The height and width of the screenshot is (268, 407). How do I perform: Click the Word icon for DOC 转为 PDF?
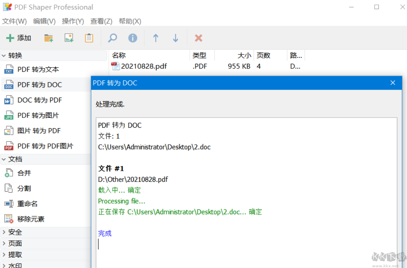[9, 100]
